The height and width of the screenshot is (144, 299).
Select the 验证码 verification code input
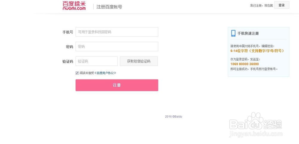pos(96,61)
